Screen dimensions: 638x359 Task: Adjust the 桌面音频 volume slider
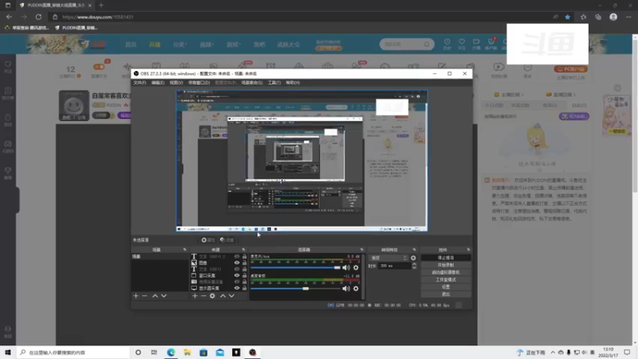(296, 289)
